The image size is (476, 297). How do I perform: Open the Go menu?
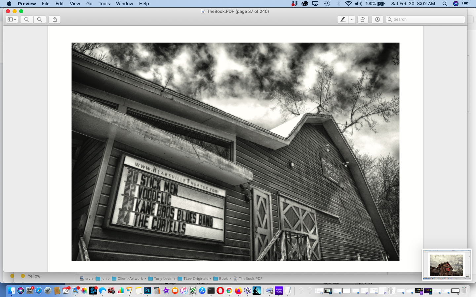pos(89,4)
